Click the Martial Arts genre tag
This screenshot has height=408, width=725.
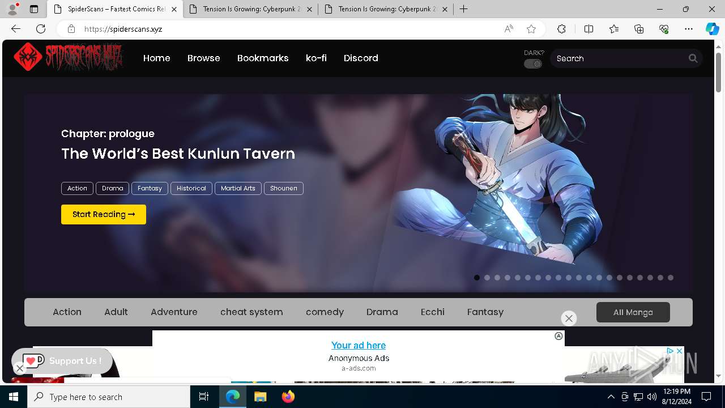[238, 188]
